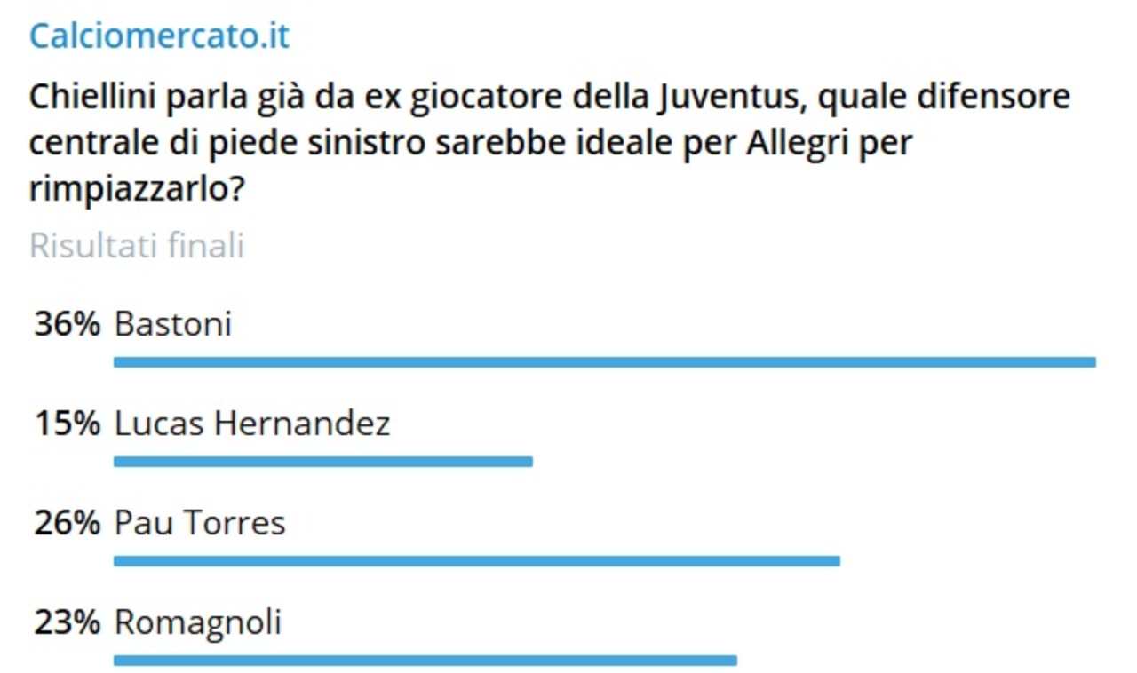Click the Bastoni result progress bar
This screenshot has width=1137, height=673.
(x=604, y=362)
